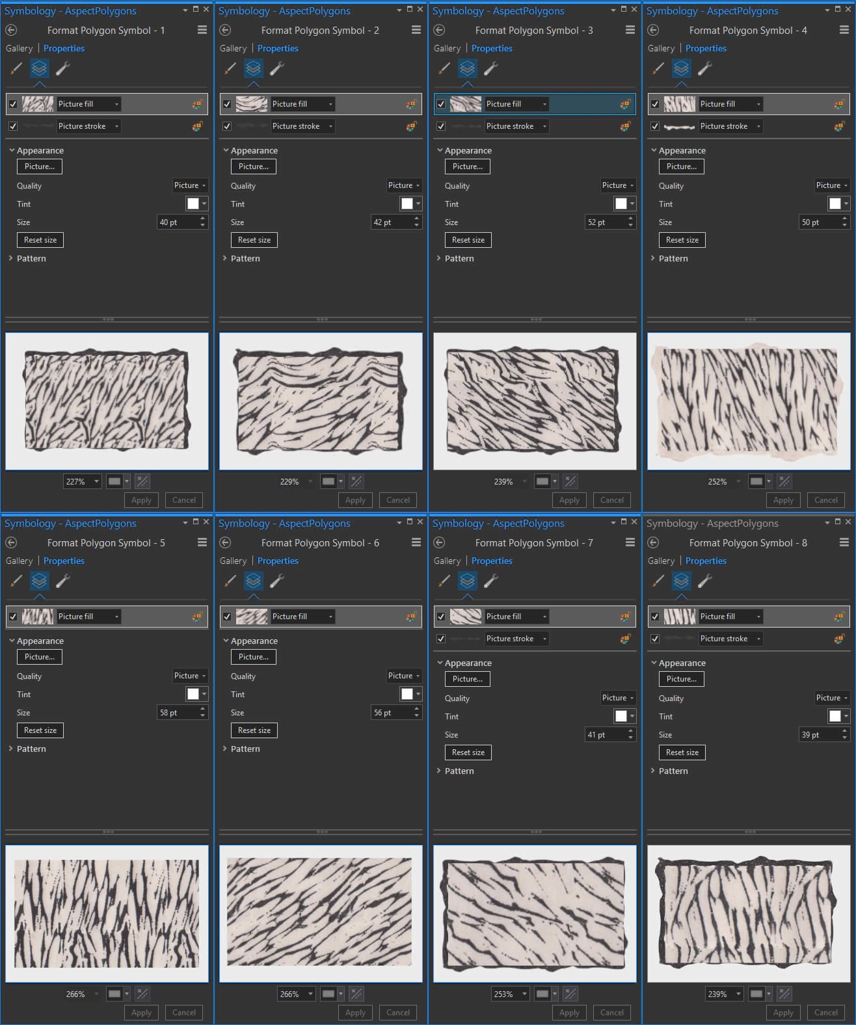856x1025 pixels.
Task: Go back from Format Polygon Symbol - 8
Action: pos(653,543)
